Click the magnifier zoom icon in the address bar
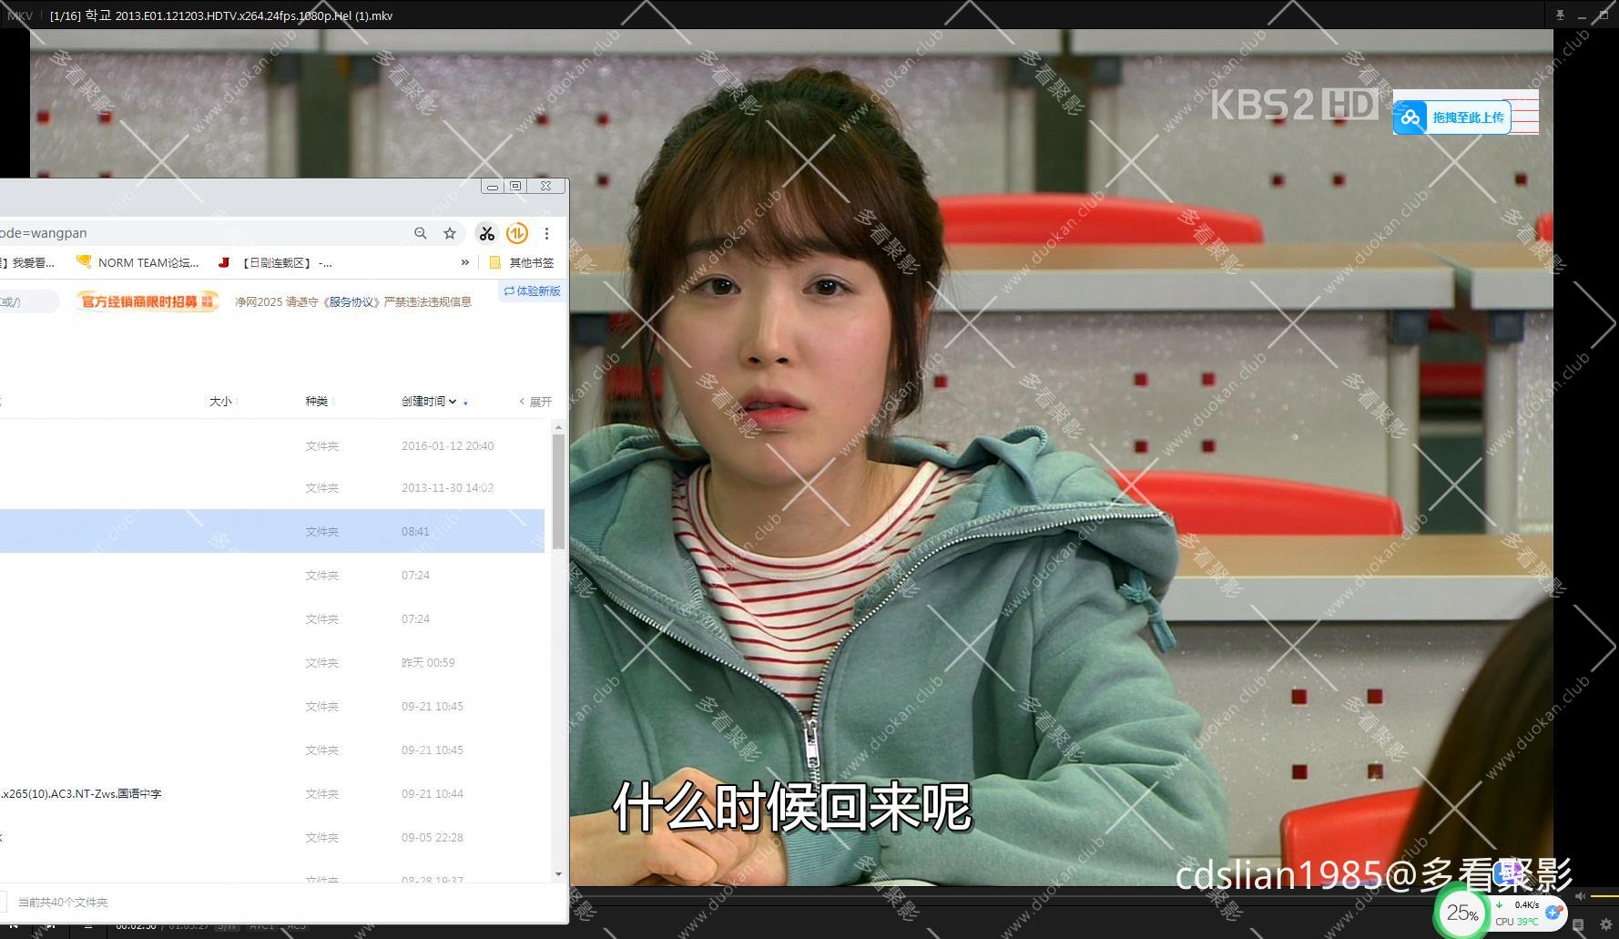The height and width of the screenshot is (939, 1619). coord(420,233)
